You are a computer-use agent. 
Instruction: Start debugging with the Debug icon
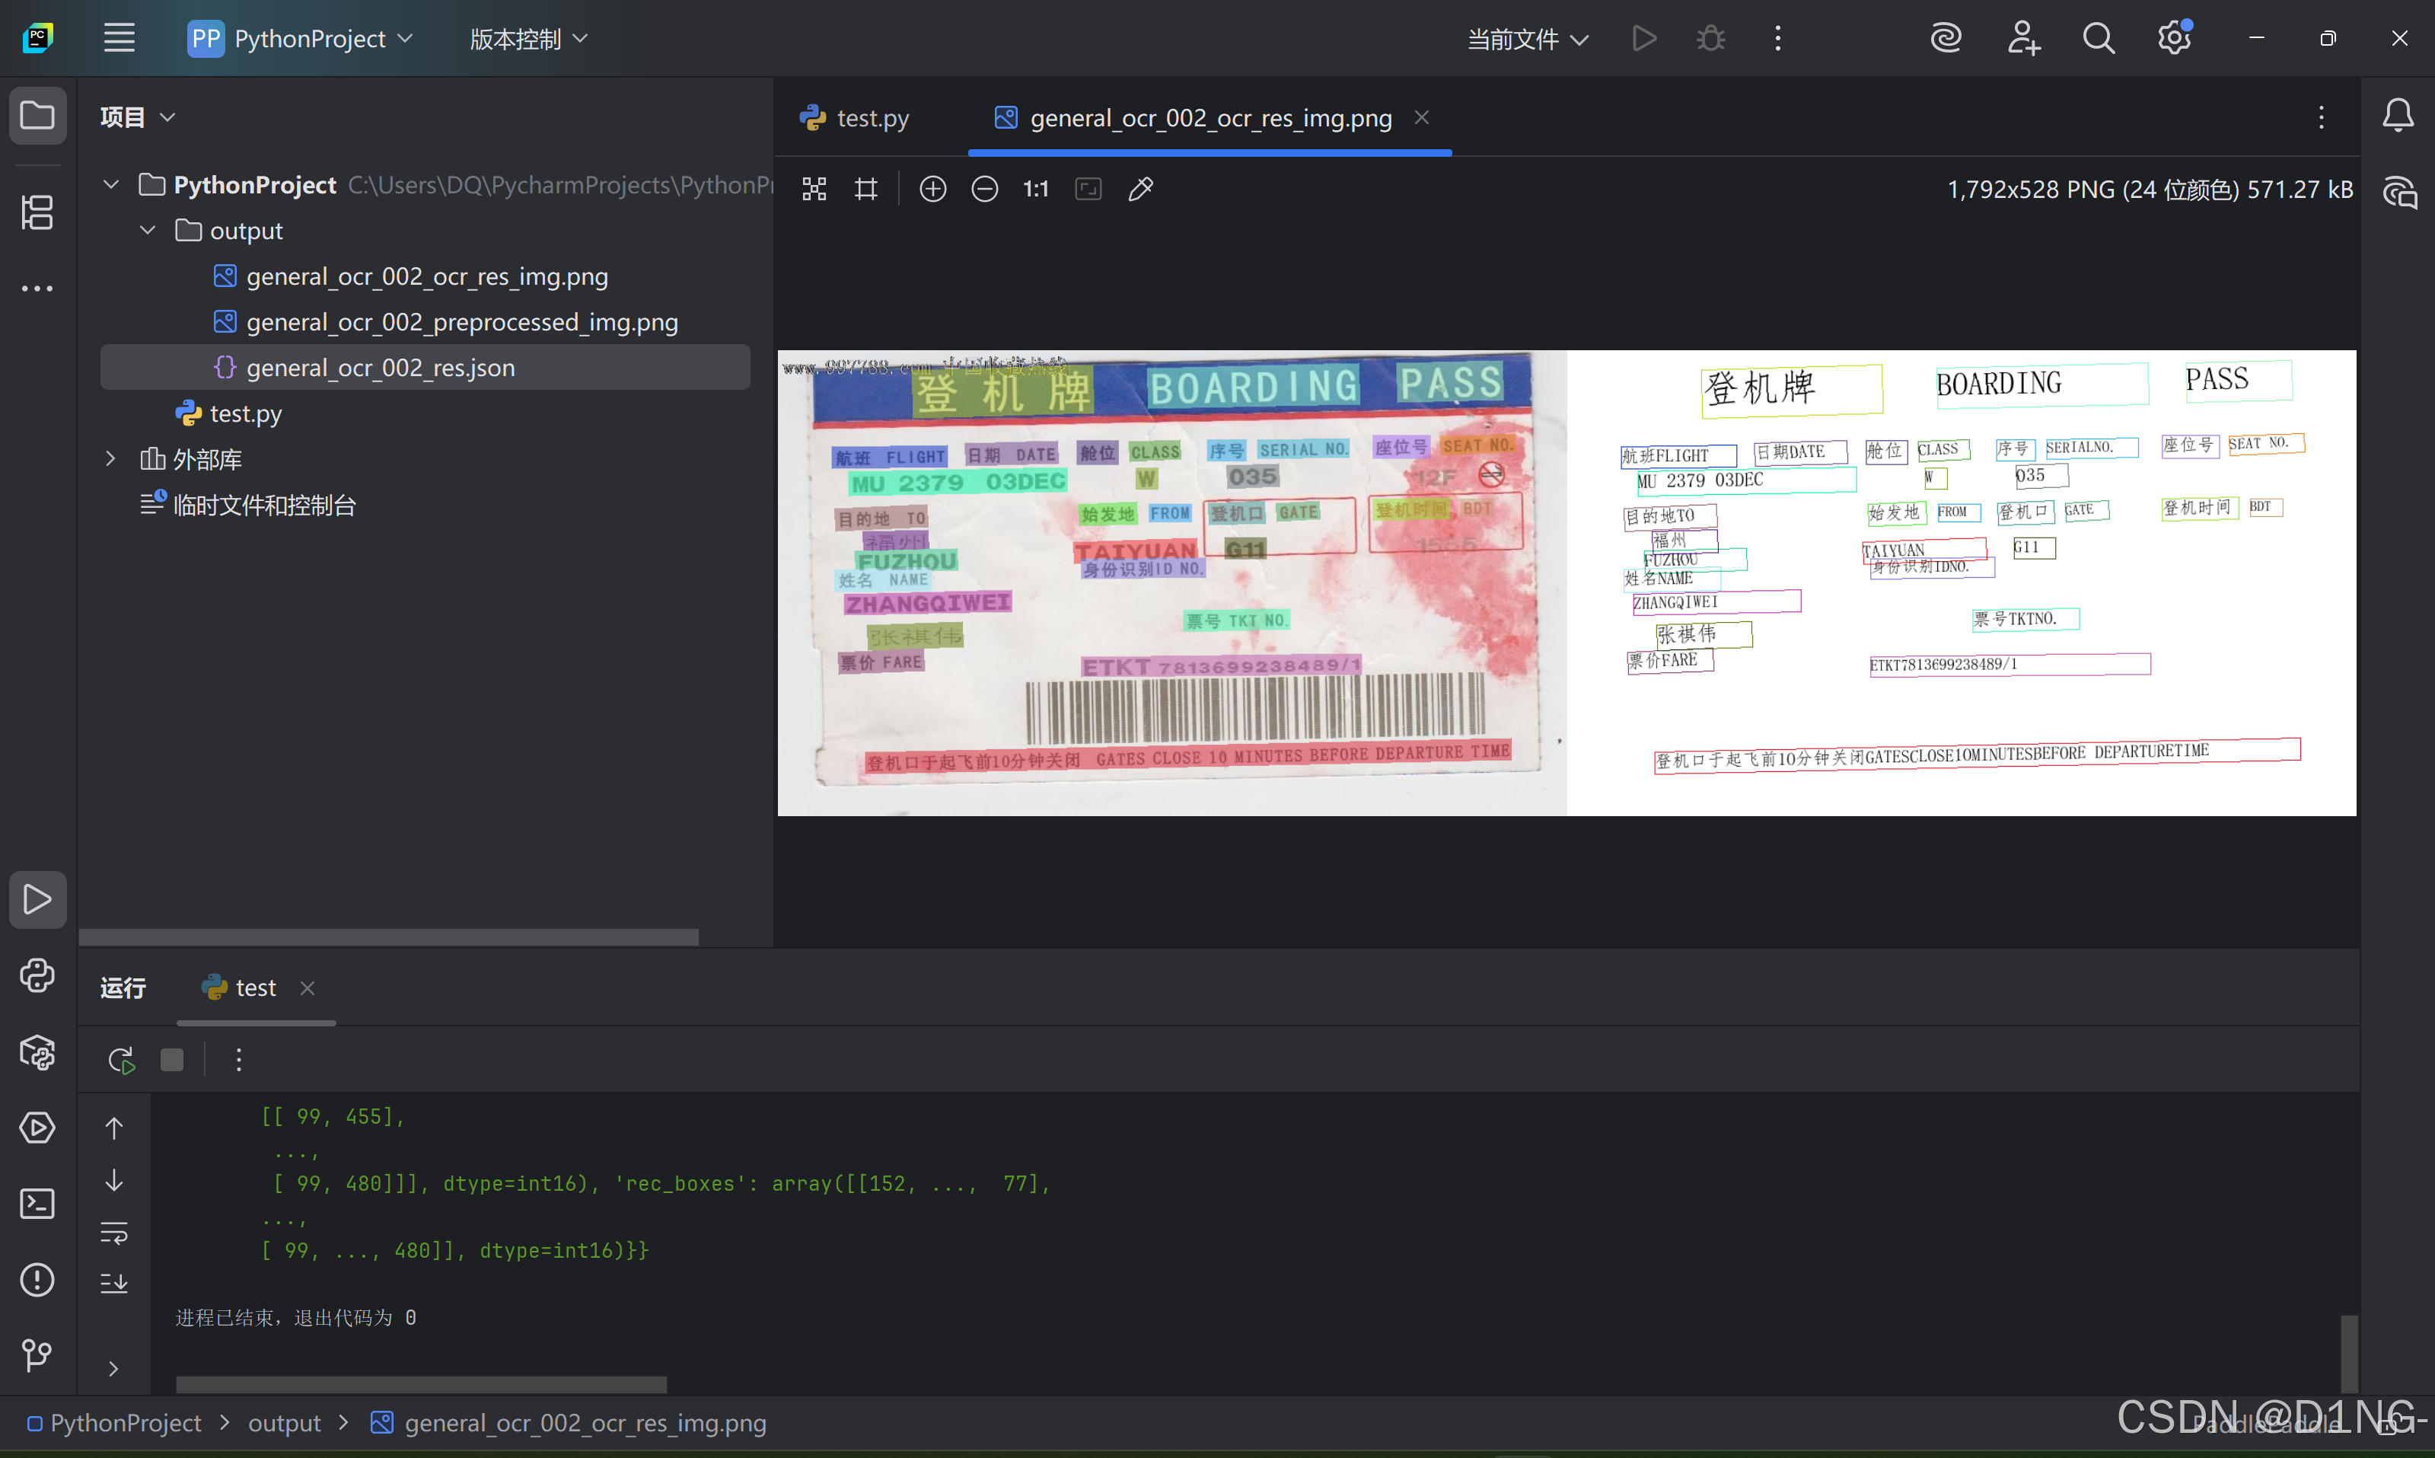(x=1710, y=38)
